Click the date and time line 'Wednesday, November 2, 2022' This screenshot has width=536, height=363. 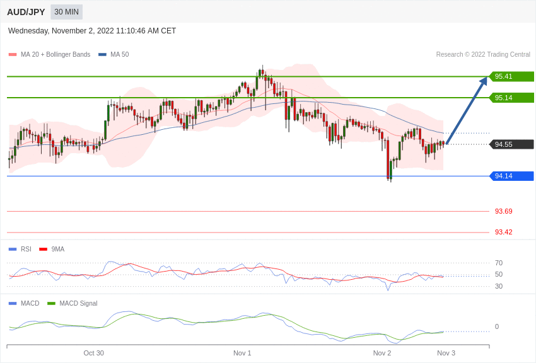(x=92, y=31)
